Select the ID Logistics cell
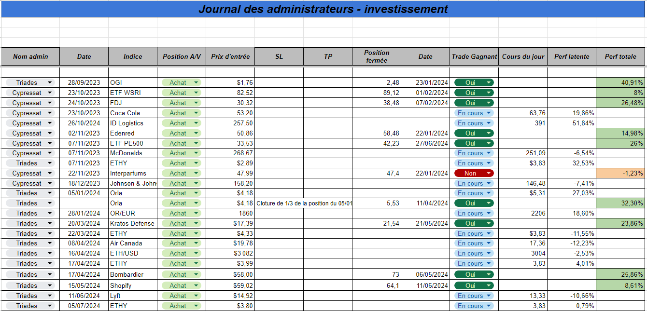The width and height of the screenshot is (647, 311). 133,123
